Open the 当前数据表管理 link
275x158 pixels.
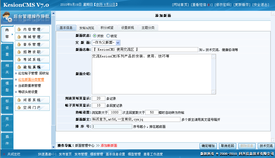click(x=29, y=86)
